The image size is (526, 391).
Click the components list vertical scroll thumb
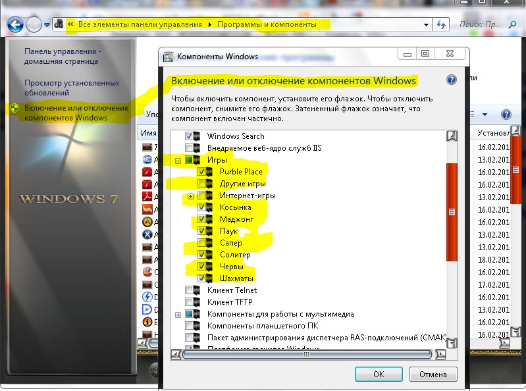pos(452,212)
